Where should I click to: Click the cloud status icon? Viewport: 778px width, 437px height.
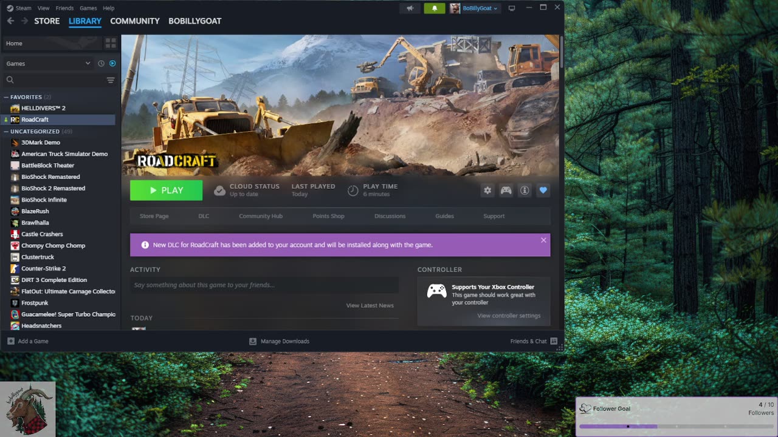click(219, 191)
